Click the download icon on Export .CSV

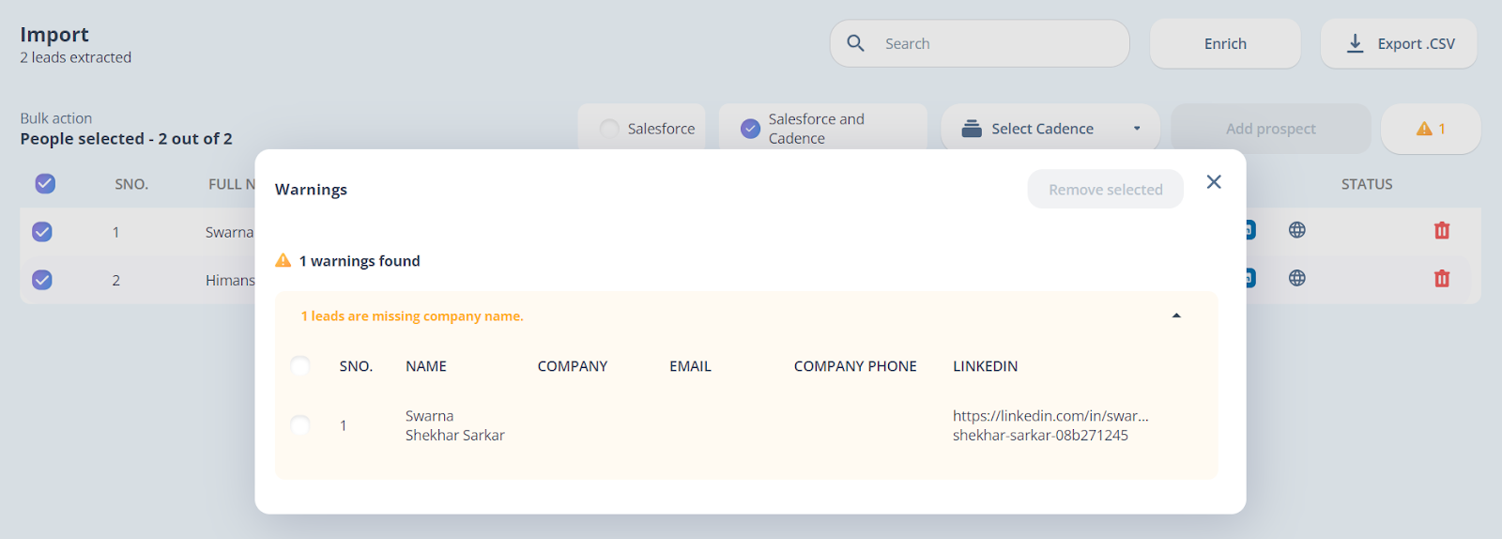(x=1355, y=43)
